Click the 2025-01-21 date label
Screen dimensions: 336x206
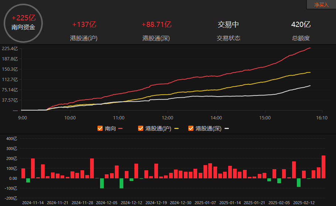tap(254, 203)
